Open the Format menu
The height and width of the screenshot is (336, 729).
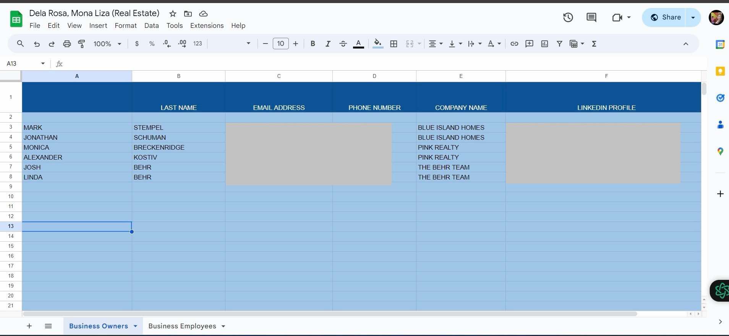126,26
